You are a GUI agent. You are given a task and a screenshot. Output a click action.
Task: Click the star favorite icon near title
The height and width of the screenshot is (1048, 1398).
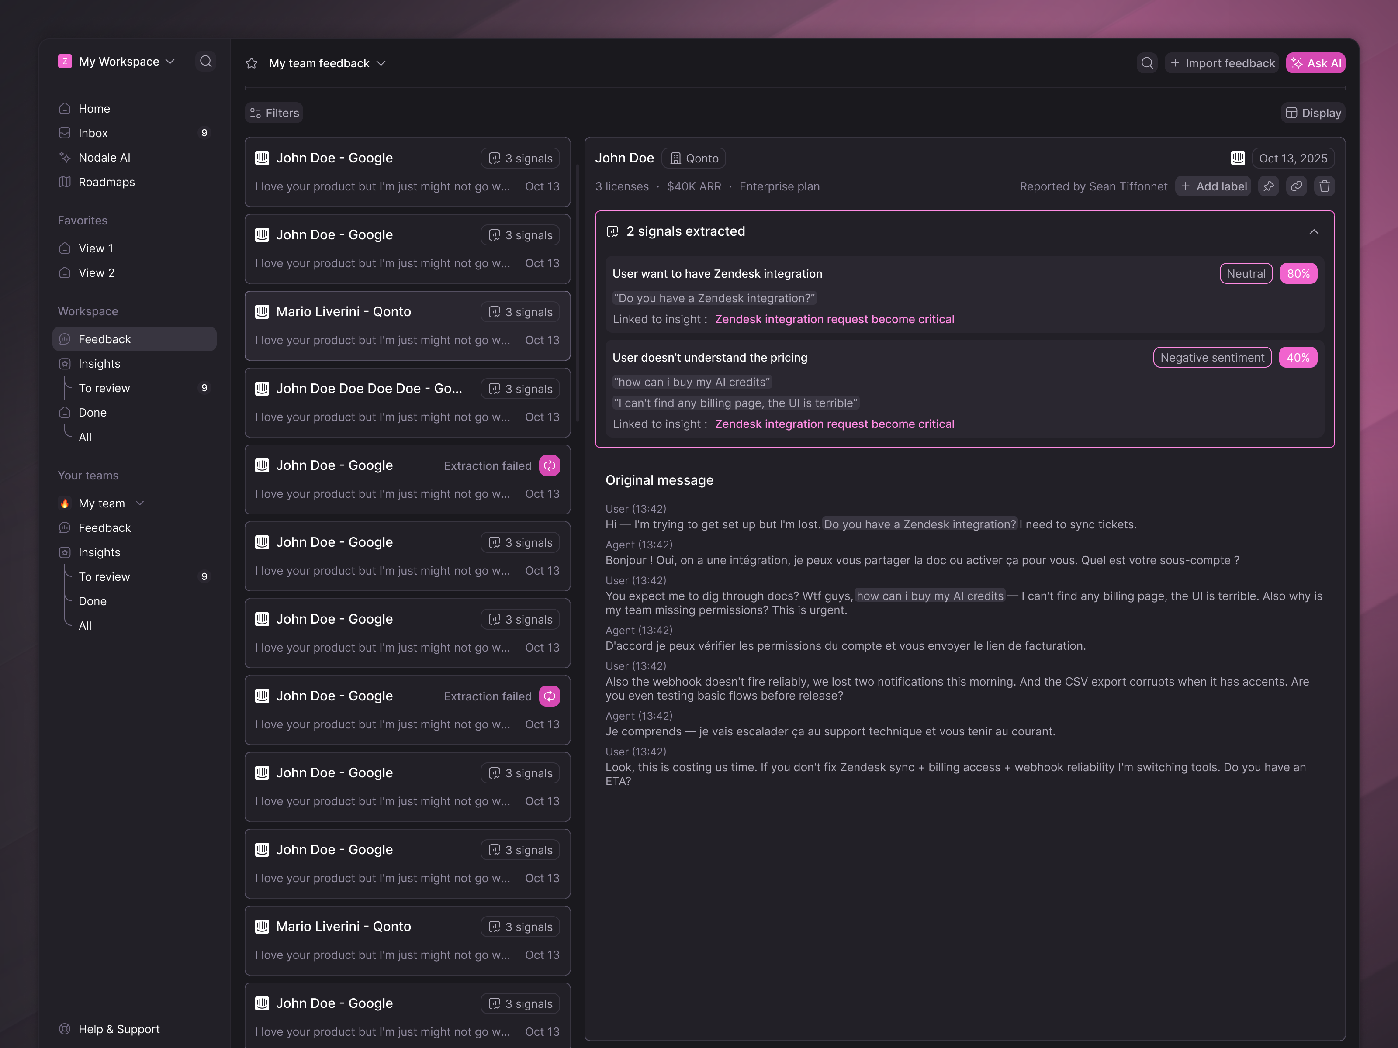pos(252,63)
